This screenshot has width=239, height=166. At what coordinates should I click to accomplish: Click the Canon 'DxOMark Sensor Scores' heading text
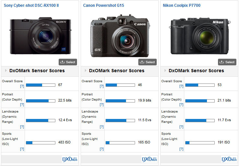pyautogui.click(x=117, y=71)
